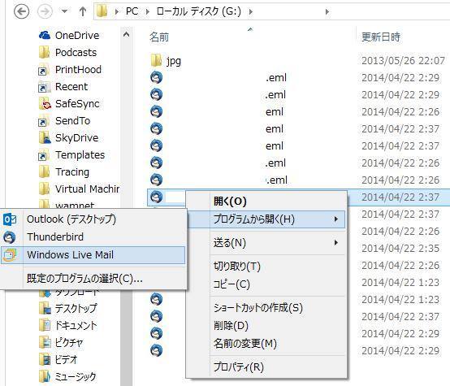
Task: Click the date 2014/04/22 2:35
Action: tap(400, 249)
